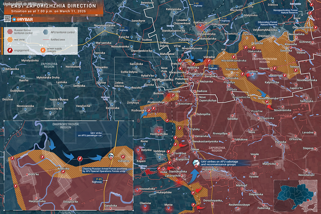This screenshot has width=321, height=214.
Task: Click the engagement marker near Verbove
Action: (x=242, y=74)
